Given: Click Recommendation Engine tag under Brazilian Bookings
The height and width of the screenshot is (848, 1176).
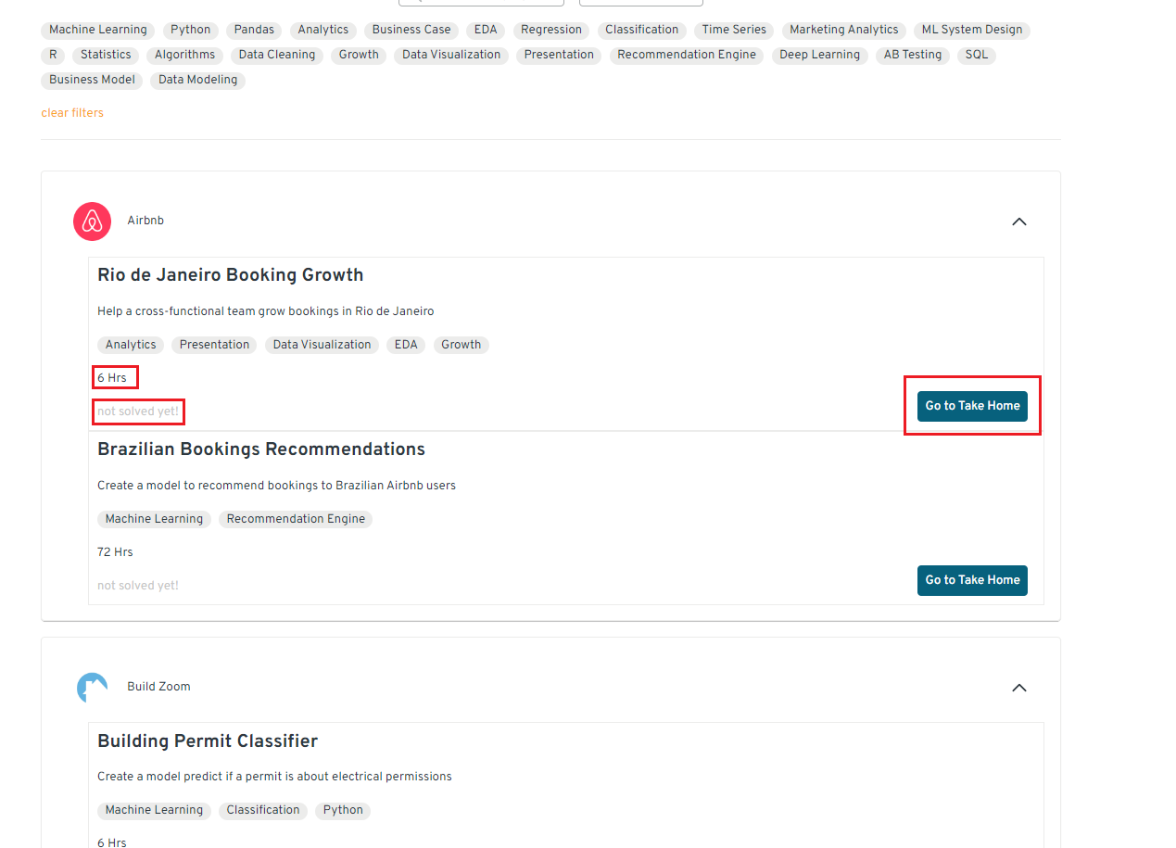Looking at the screenshot, I should pos(296,519).
